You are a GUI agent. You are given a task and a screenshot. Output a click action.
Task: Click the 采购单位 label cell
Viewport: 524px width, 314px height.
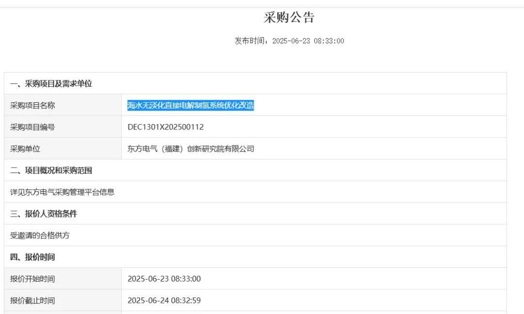pyautogui.click(x=63, y=148)
